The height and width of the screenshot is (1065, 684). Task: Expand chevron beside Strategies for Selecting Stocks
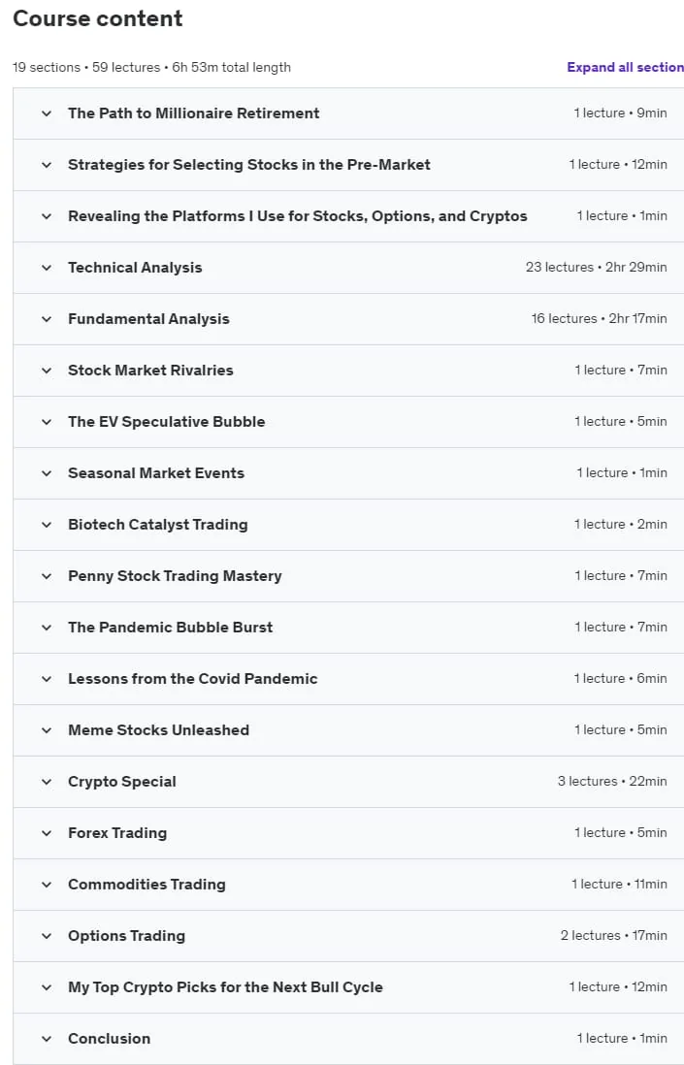click(47, 165)
